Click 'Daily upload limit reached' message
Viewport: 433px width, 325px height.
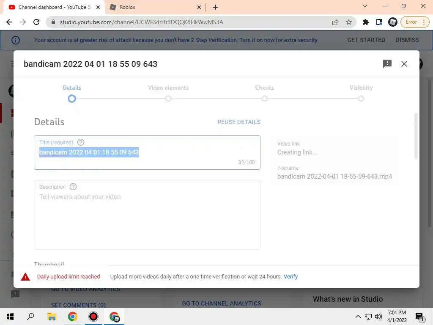(x=69, y=277)
